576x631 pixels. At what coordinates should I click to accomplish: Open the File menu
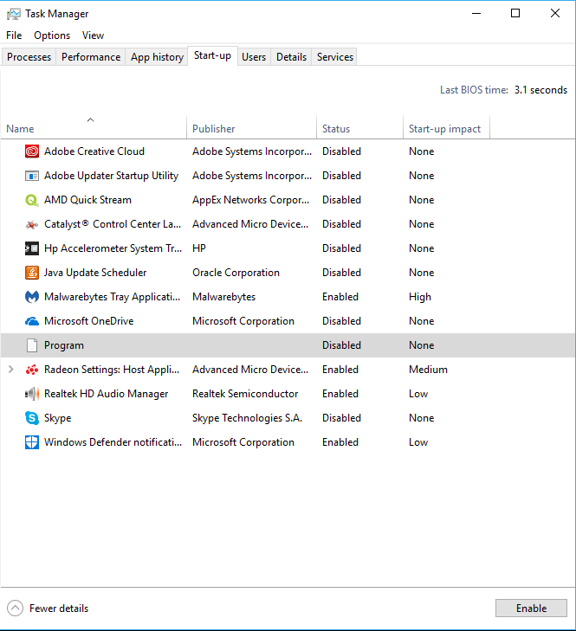(14, 35)
